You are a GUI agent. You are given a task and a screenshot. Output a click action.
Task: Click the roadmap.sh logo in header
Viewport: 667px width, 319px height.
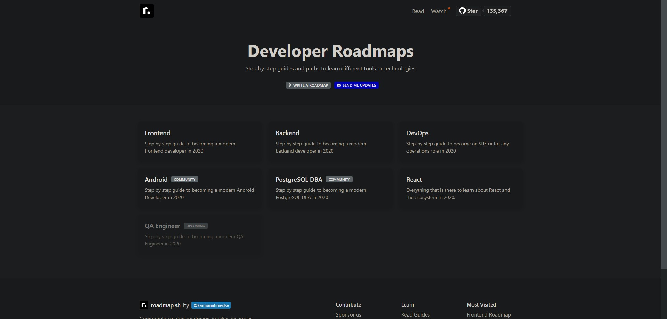pyautogui.click(x=146, y=11)
